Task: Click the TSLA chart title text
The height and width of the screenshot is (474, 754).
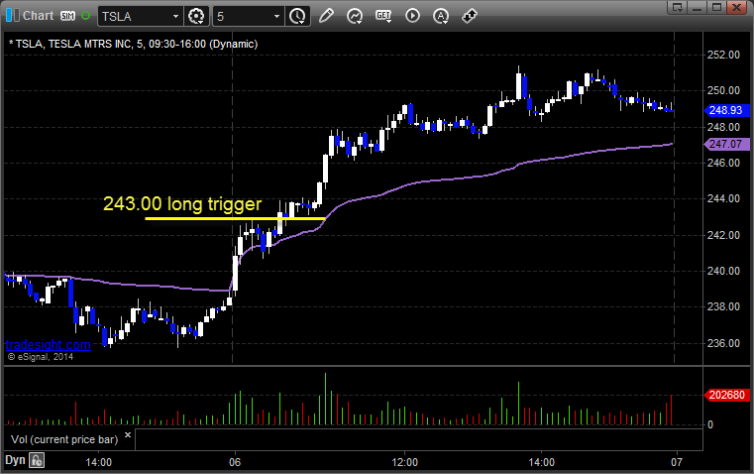Action: [x=133, y=44]
